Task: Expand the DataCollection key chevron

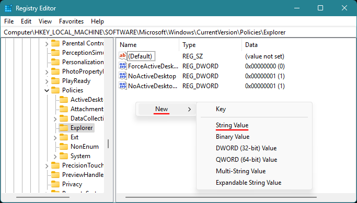Action: pos(55,118)
